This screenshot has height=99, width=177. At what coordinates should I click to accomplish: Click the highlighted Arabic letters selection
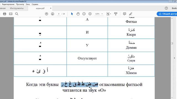(79, 84)
